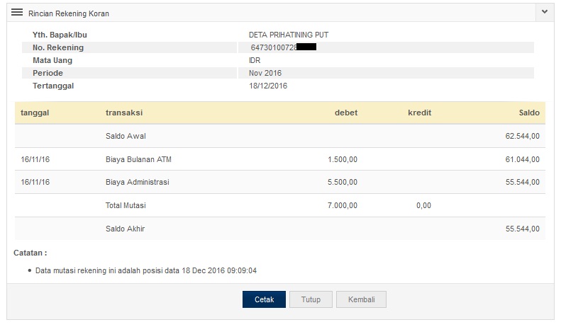The height and width of the screenshot is (327, 561).
Task: Click the account holder name DETA PRIHATINING PUT
Action: (x=289, y=35)
